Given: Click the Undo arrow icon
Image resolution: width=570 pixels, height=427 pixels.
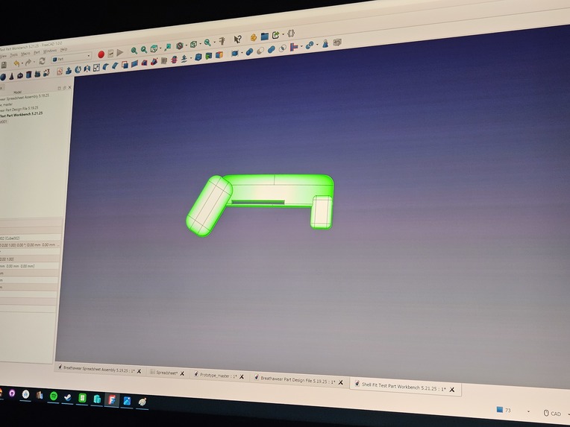Looking at the screenshot, I should (16, 63).
